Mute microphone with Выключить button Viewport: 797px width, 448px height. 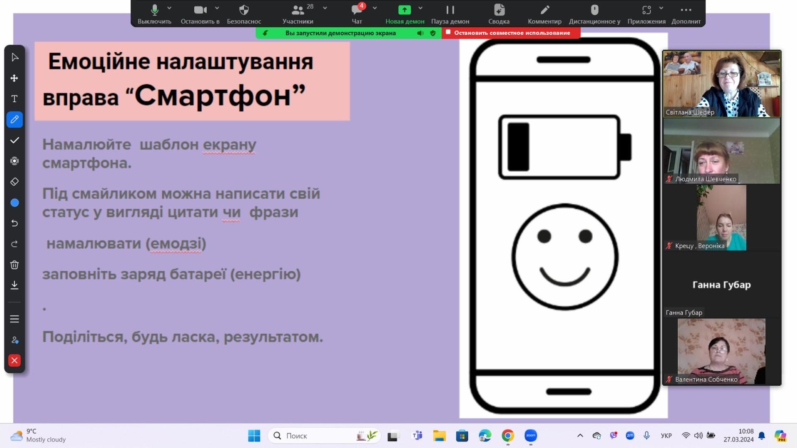[154, 13]
